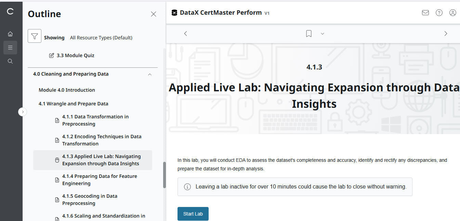
Task: Click the outline panel vertical scrollbar
Action: 164,174
